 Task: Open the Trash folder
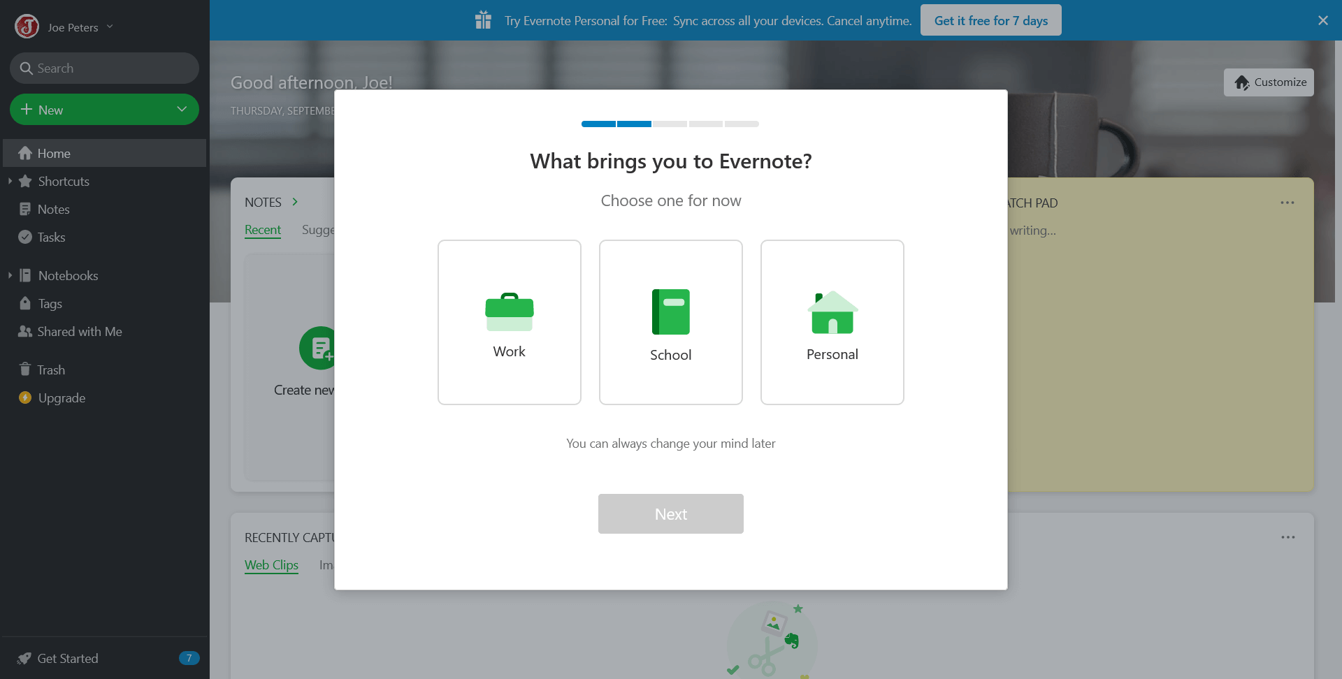(x=50, y=370)
